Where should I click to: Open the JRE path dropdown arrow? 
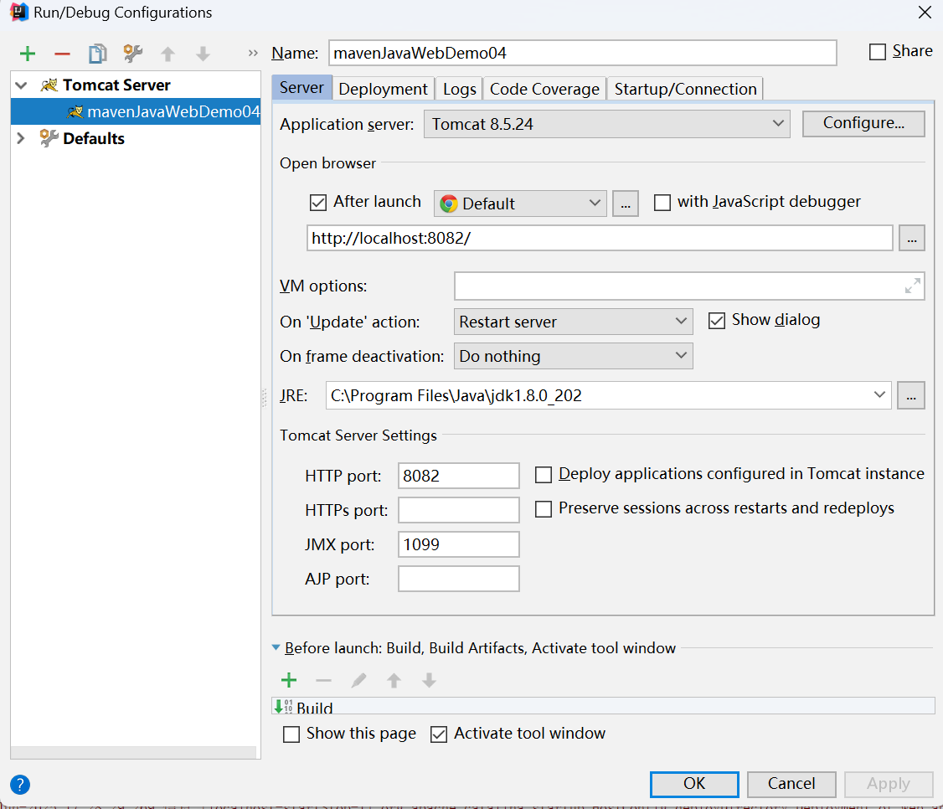[x=879, y=395]
